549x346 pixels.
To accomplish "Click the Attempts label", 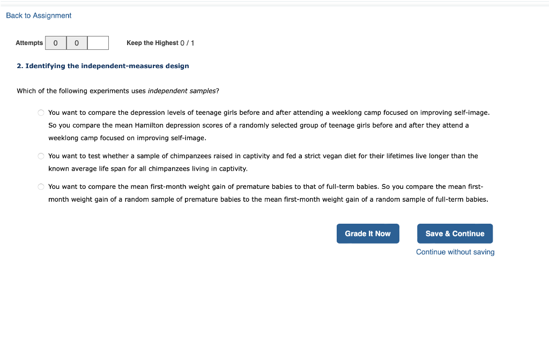I will 29,42.
